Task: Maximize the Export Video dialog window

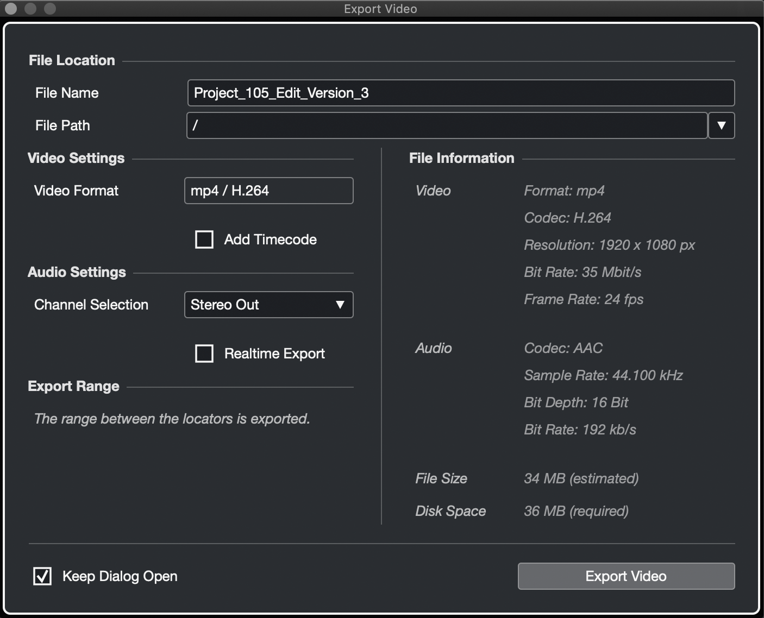Action: pos(50,9)
